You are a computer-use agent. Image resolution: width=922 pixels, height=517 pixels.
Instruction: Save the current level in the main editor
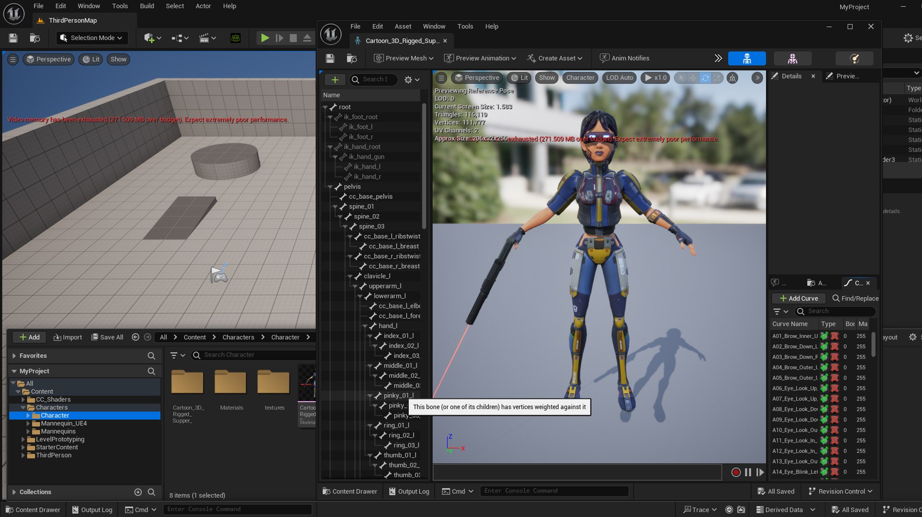click(x=13, y=38)
